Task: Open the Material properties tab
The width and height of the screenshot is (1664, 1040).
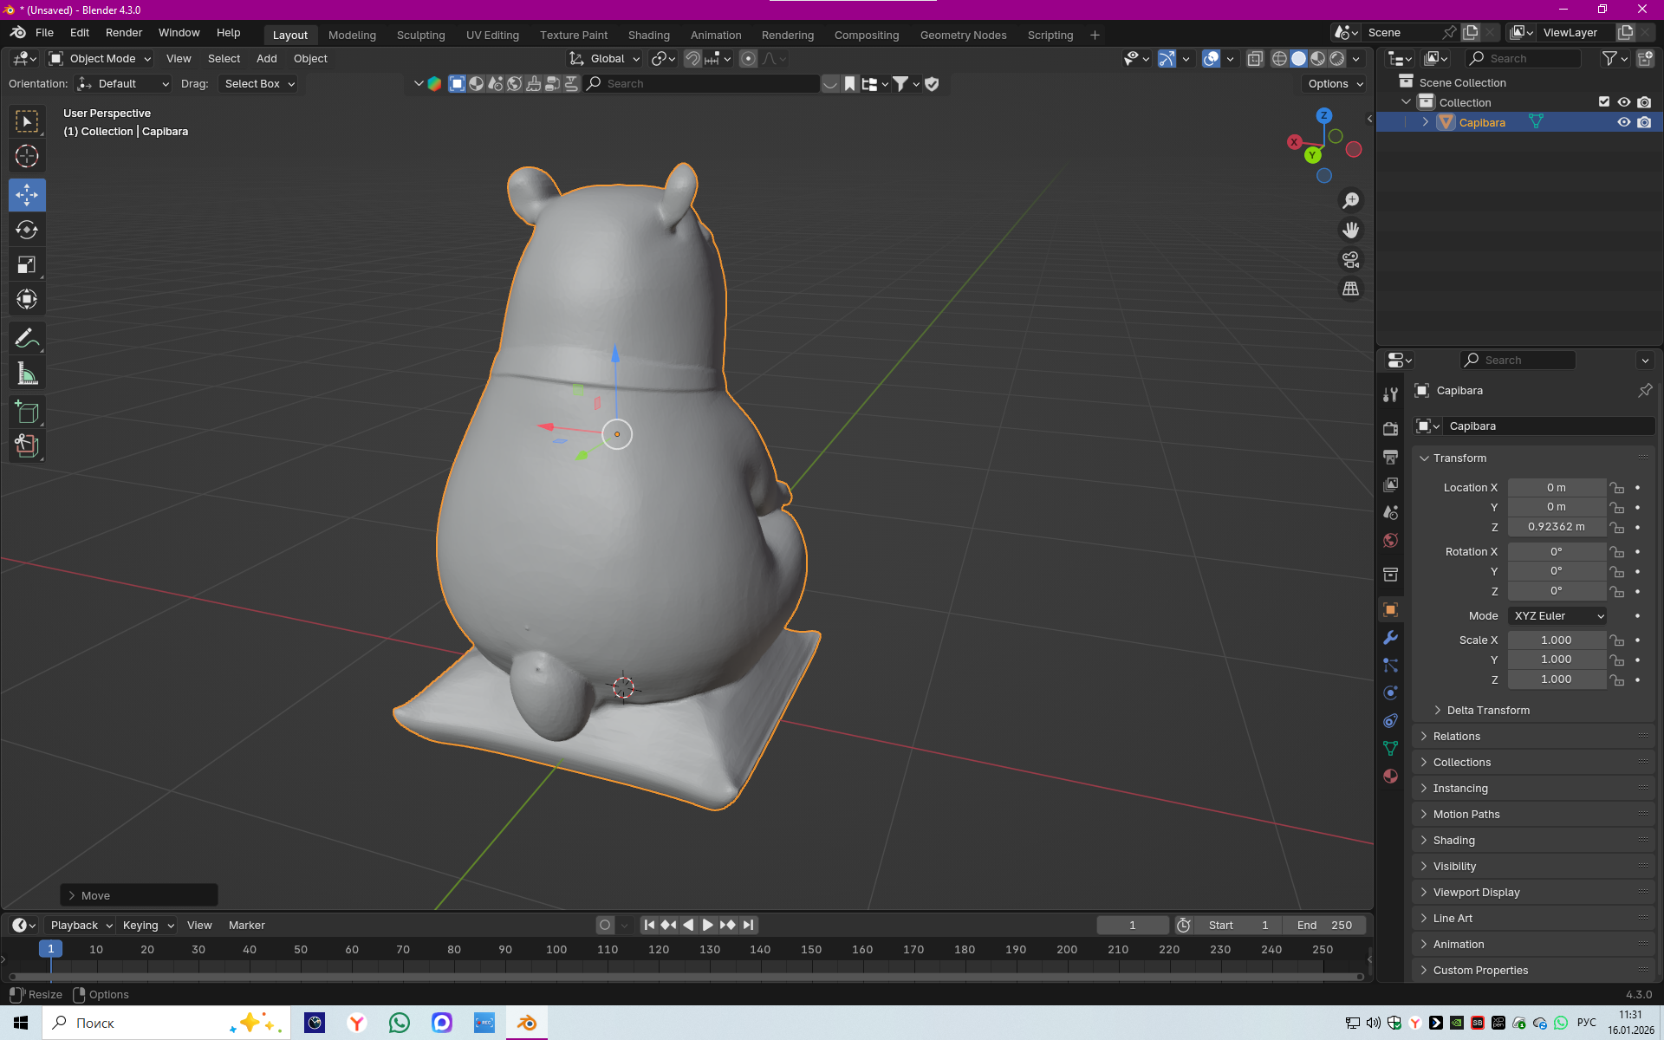Action: tap(1391, 776)
